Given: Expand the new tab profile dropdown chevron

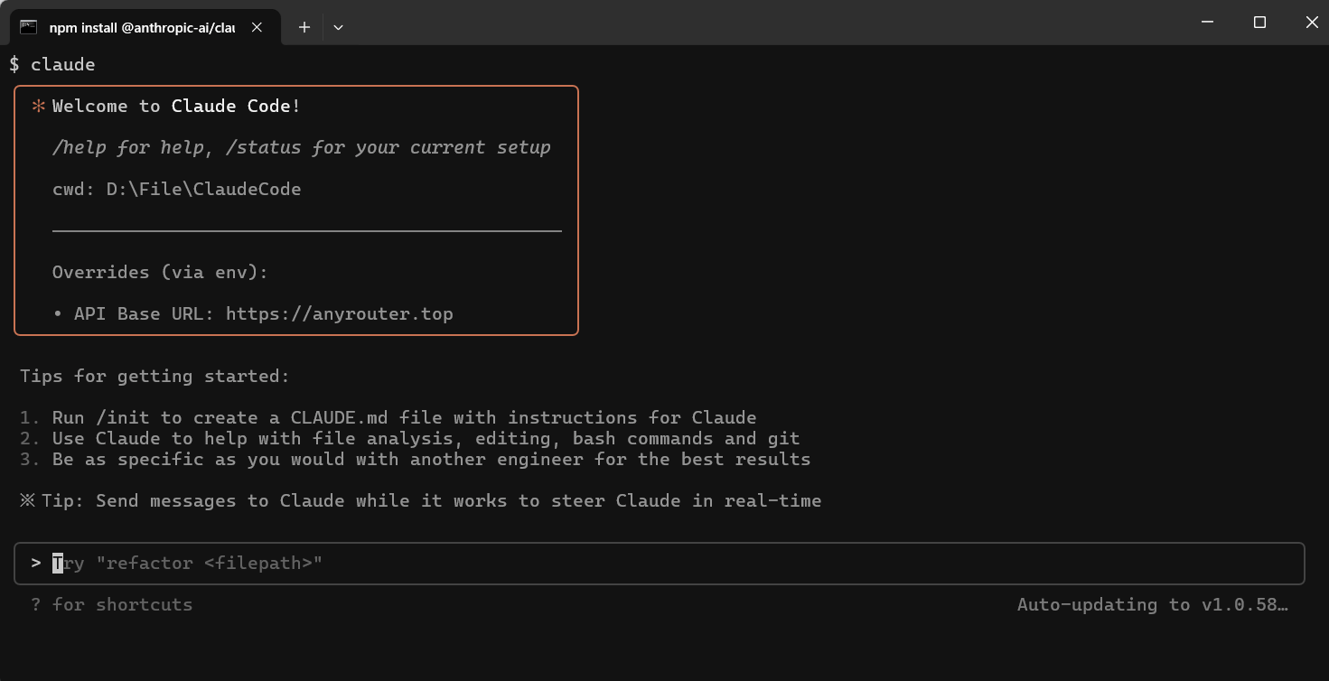Looking at the screenshot, I should tap(338, 27).
